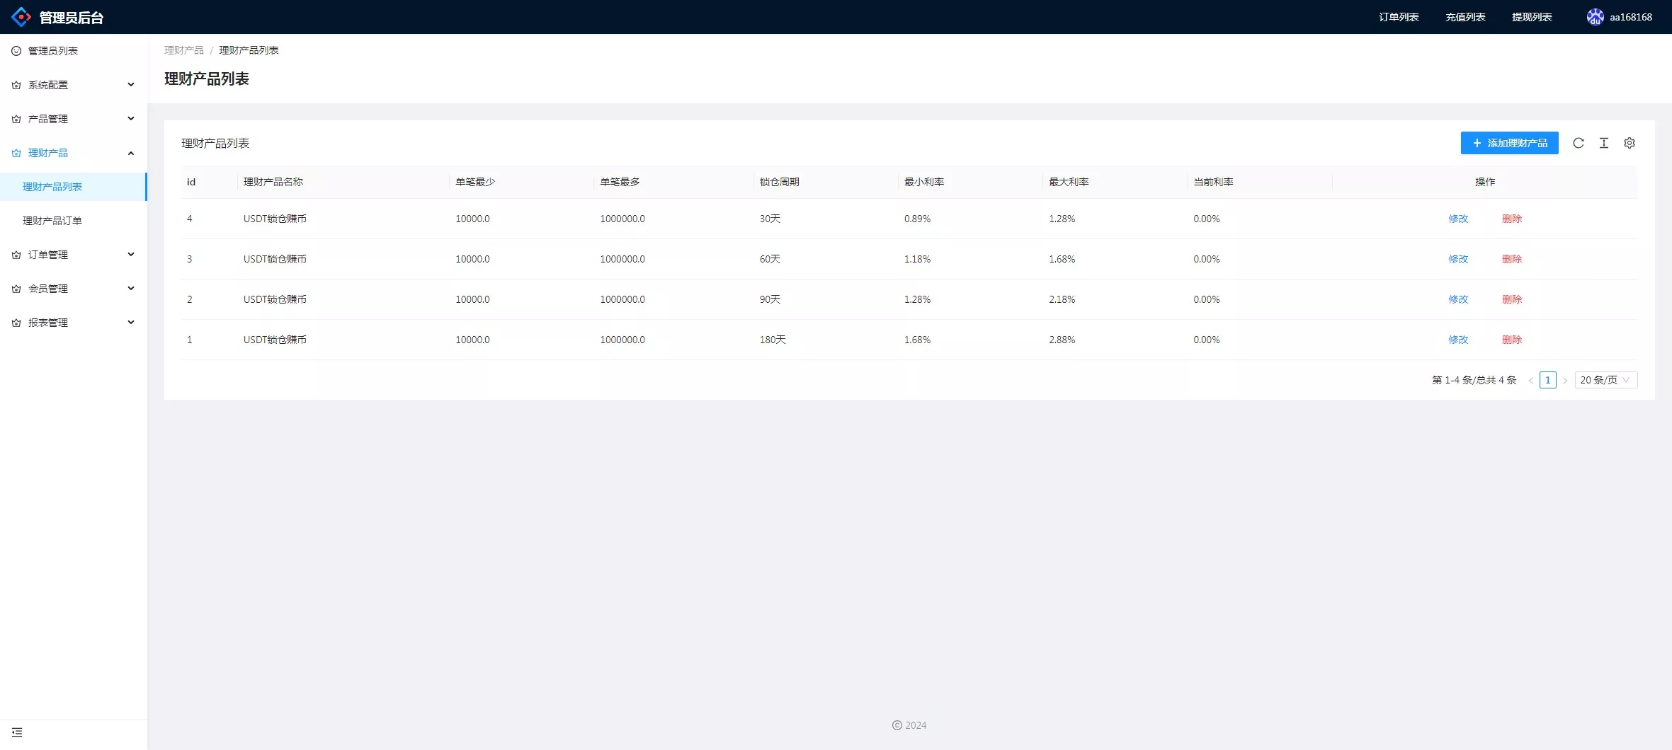
Task: Click the smiley icon beside 管理员列表
Action: [16, 51]
